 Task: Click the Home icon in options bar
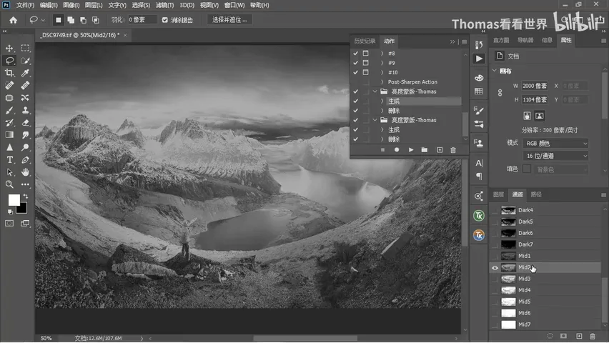tap(13, 20)
